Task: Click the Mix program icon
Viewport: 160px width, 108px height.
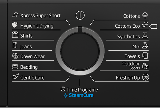Action: pyautogui.click(x=145, y=46)
